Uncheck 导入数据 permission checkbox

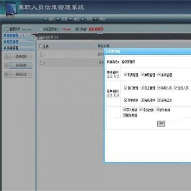[124, 110]
